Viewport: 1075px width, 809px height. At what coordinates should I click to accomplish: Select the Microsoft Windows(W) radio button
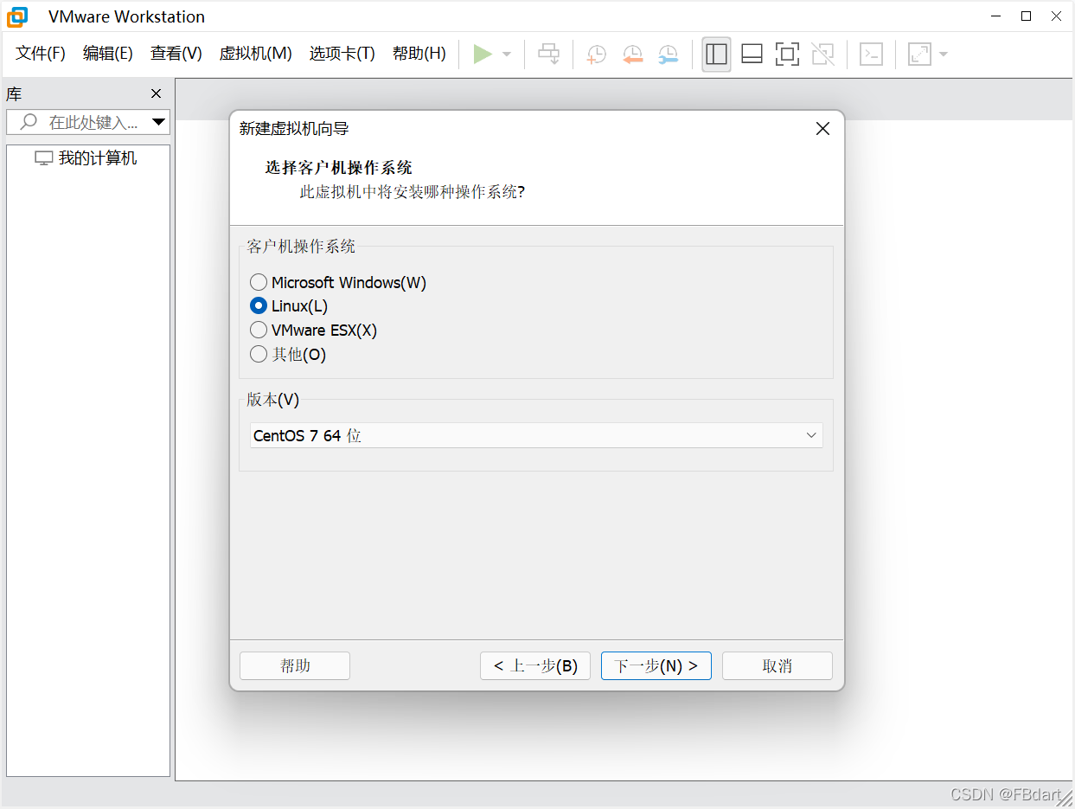point(259,282)
